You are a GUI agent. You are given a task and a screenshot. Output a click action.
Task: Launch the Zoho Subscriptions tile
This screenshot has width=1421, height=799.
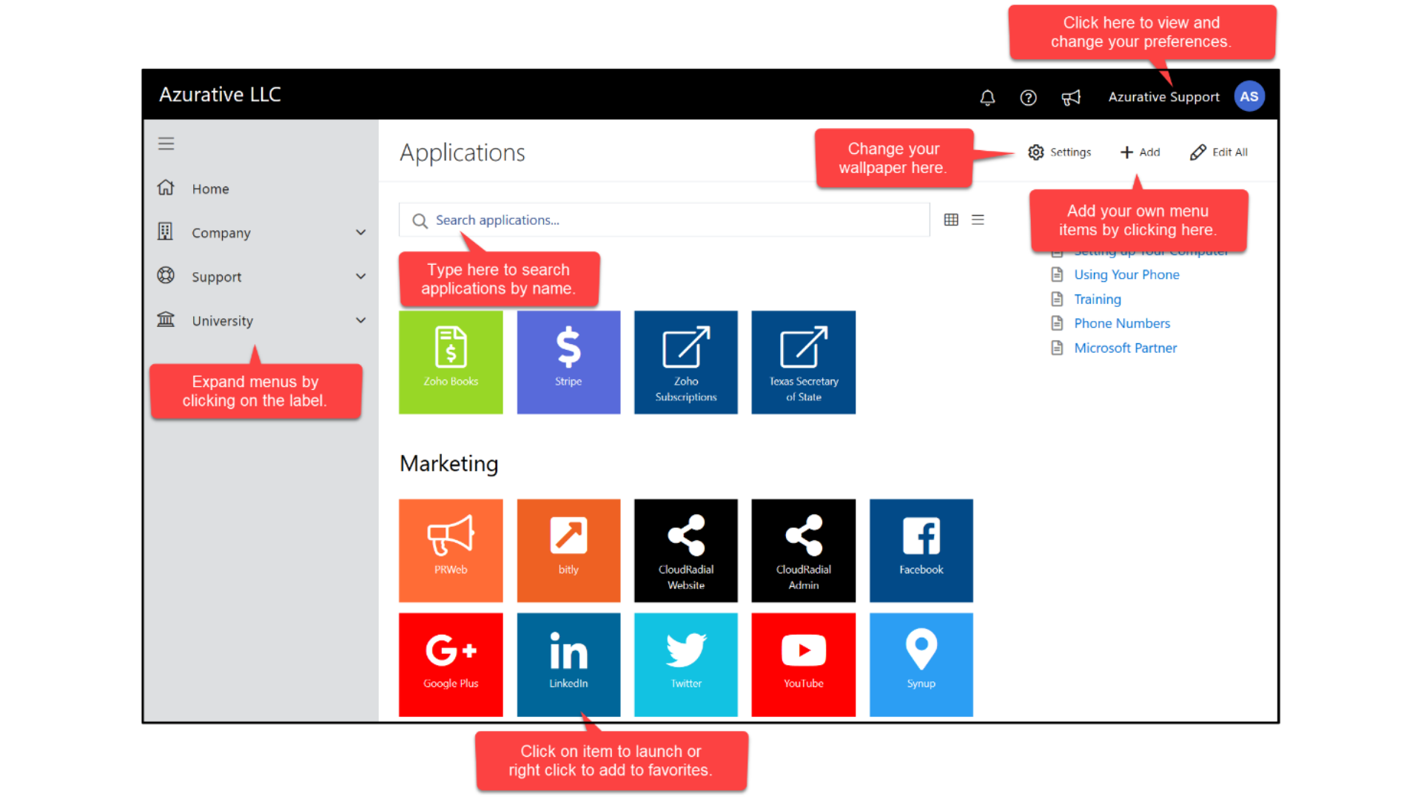click(x=686, y=362)
